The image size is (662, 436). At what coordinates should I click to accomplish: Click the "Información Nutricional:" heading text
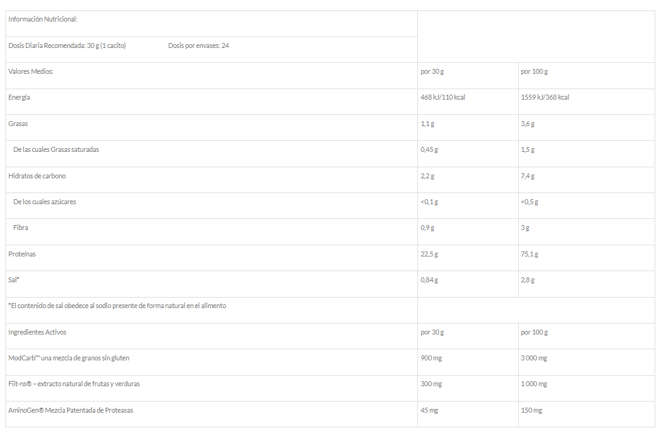point(42,19)
